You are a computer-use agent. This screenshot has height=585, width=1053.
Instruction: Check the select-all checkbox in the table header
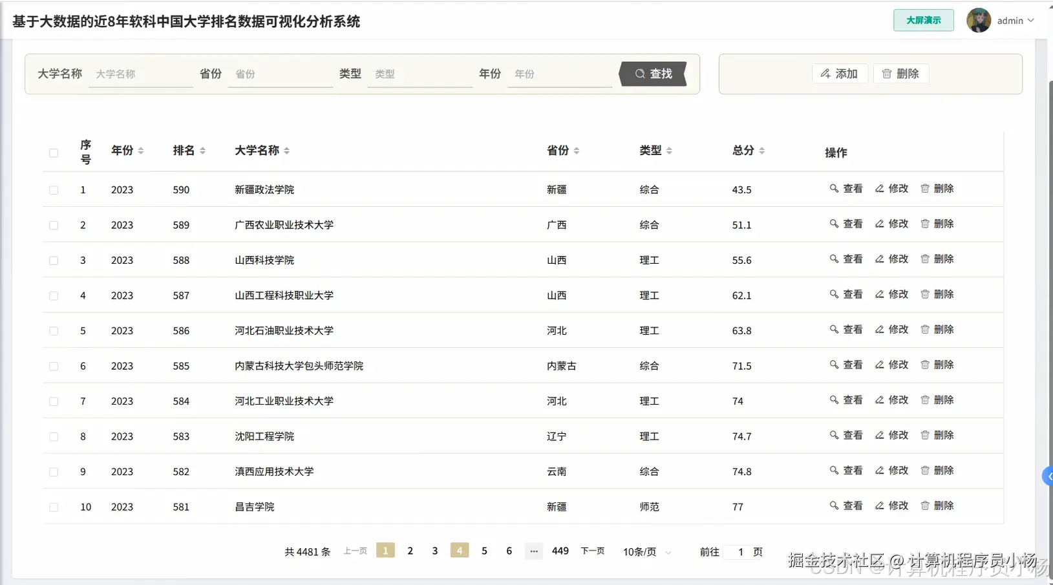54,153
